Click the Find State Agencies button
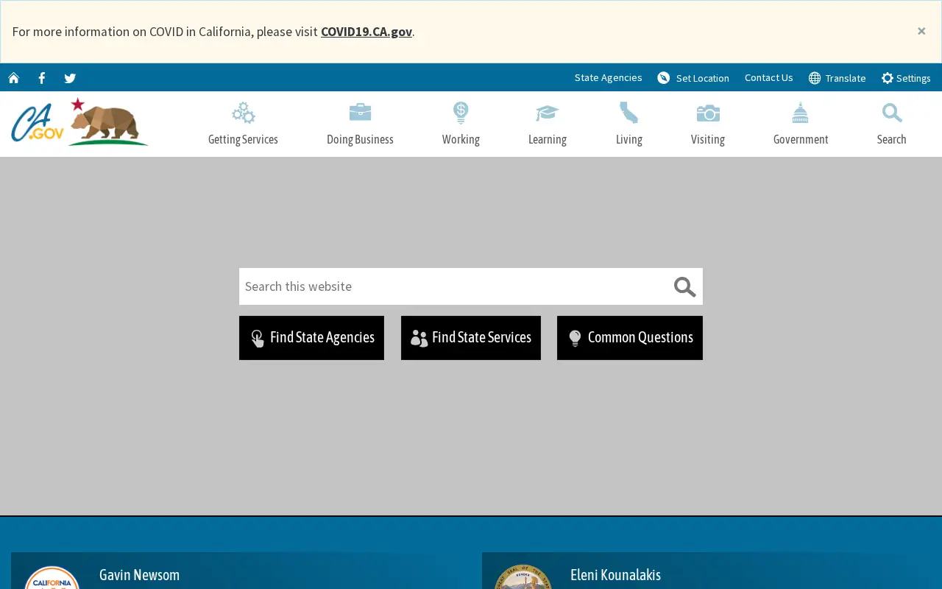Image resolution: width=942 pixels, height=589 pixels. (x=311, y=338)
